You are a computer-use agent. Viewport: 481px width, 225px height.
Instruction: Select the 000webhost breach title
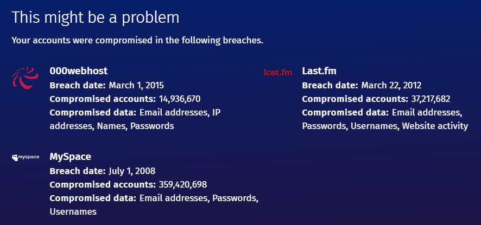click(x=79, y=71)
